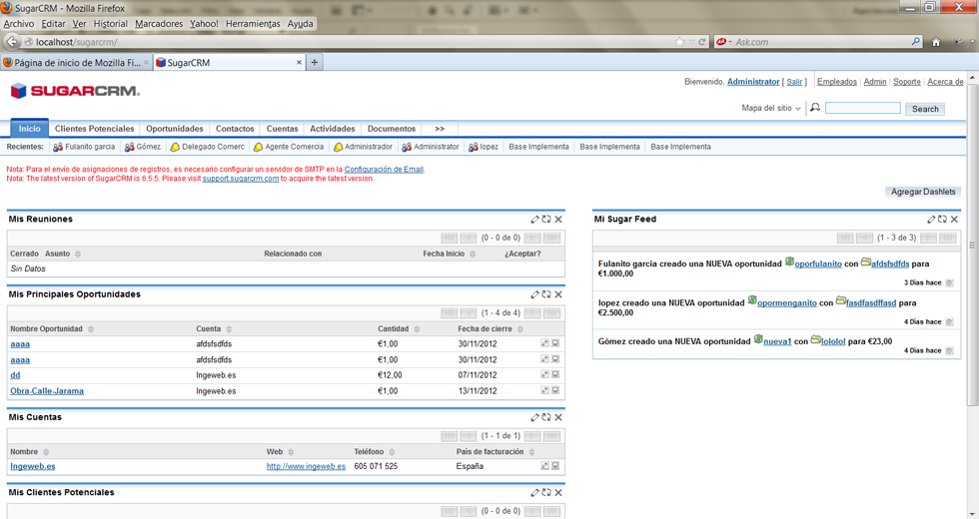Image resolution: width=979 pixels, height=519 pixels.
Task: Refresh the Mis Principales Oportunidades dashlet
Action: tap(546, 294)
